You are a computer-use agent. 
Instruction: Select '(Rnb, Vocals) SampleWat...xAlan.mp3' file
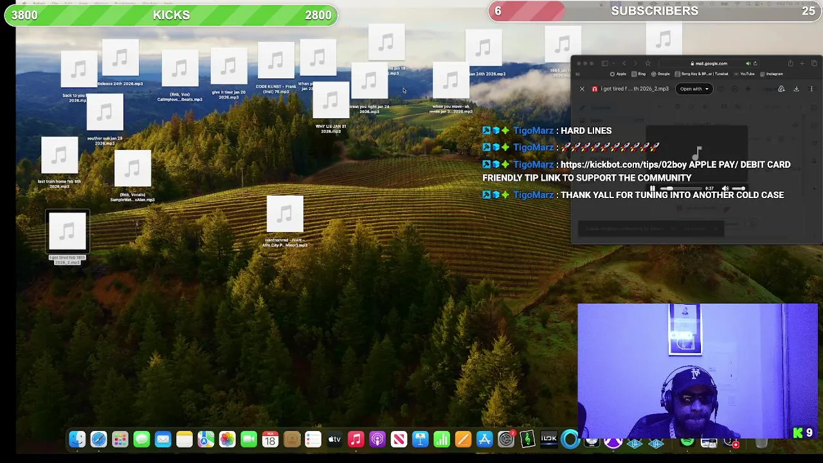click(132, 176)
